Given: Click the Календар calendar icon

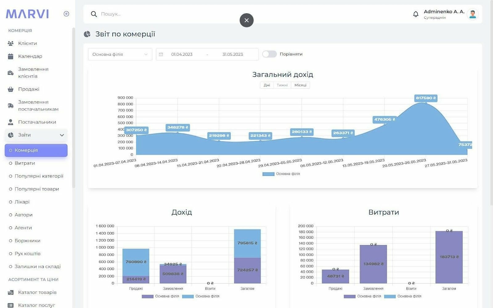Looking at the screenshot, I should click(10, 56).
